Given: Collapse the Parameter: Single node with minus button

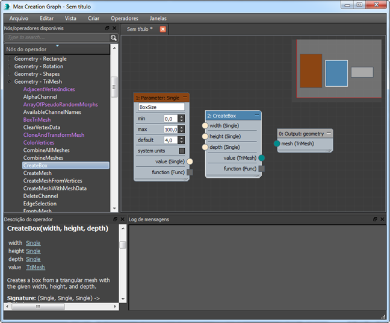Looking at the screenshot, I should point(185,96).
